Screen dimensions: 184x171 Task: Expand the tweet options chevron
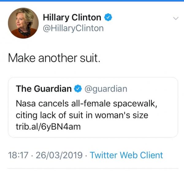(x=175, y=19)
